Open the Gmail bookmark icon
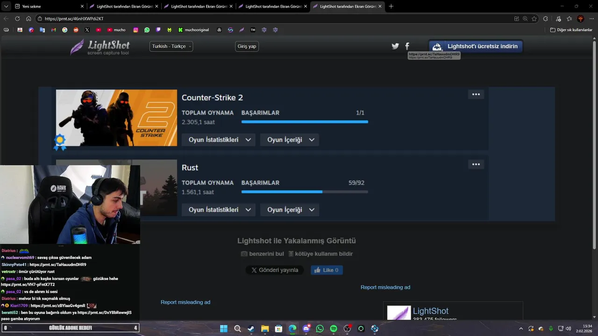Screen dimensions: 598x336 (54, 30)
